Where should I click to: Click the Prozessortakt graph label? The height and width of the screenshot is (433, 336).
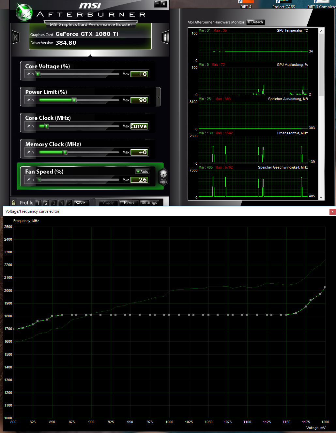(293, 133)
